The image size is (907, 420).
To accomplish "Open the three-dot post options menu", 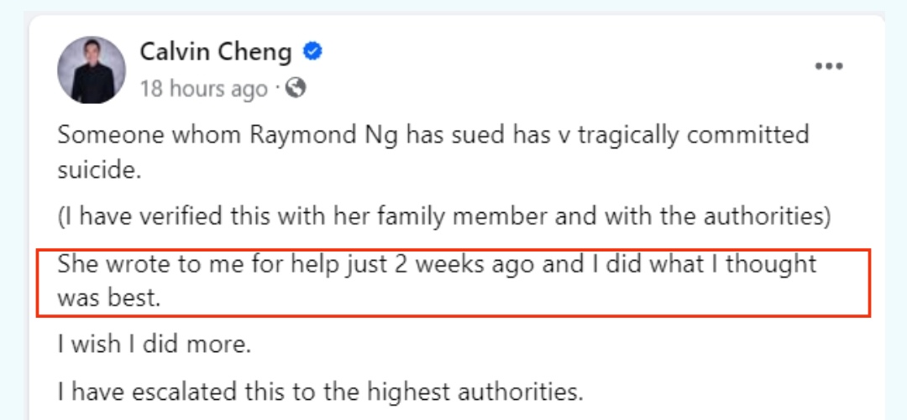I will (829, 67).
